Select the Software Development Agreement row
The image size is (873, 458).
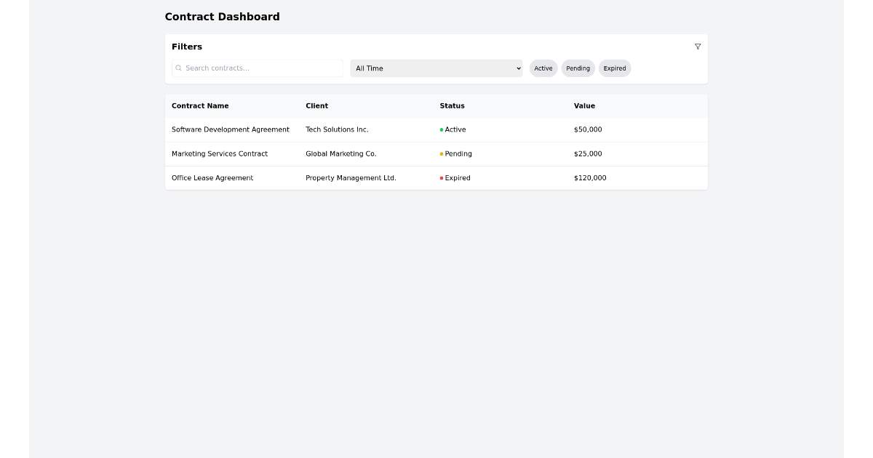tap(231, 129)
